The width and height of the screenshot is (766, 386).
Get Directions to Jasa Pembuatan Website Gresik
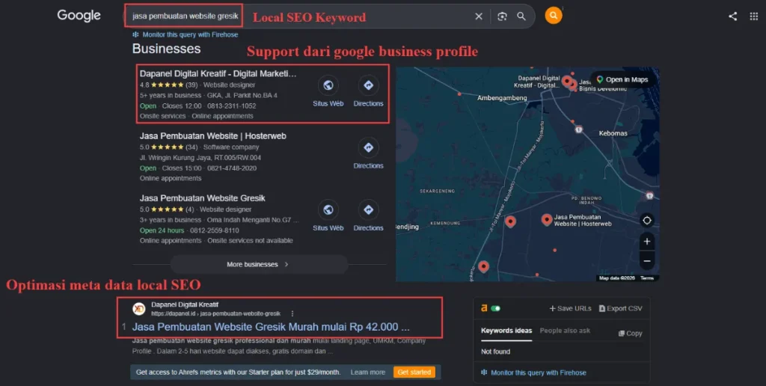[x=368, y=215]
